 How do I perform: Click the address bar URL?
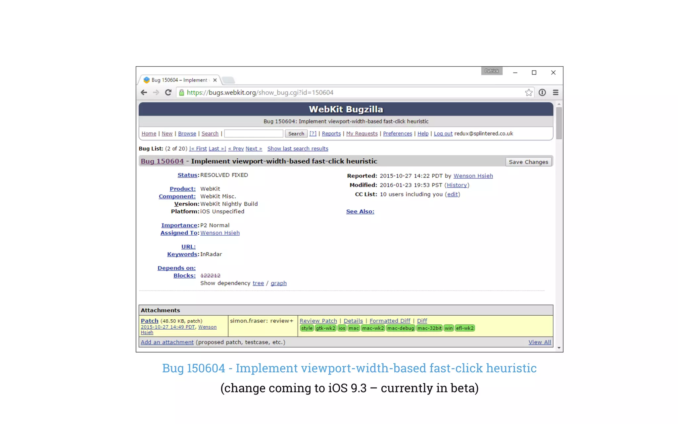(260, 92)
